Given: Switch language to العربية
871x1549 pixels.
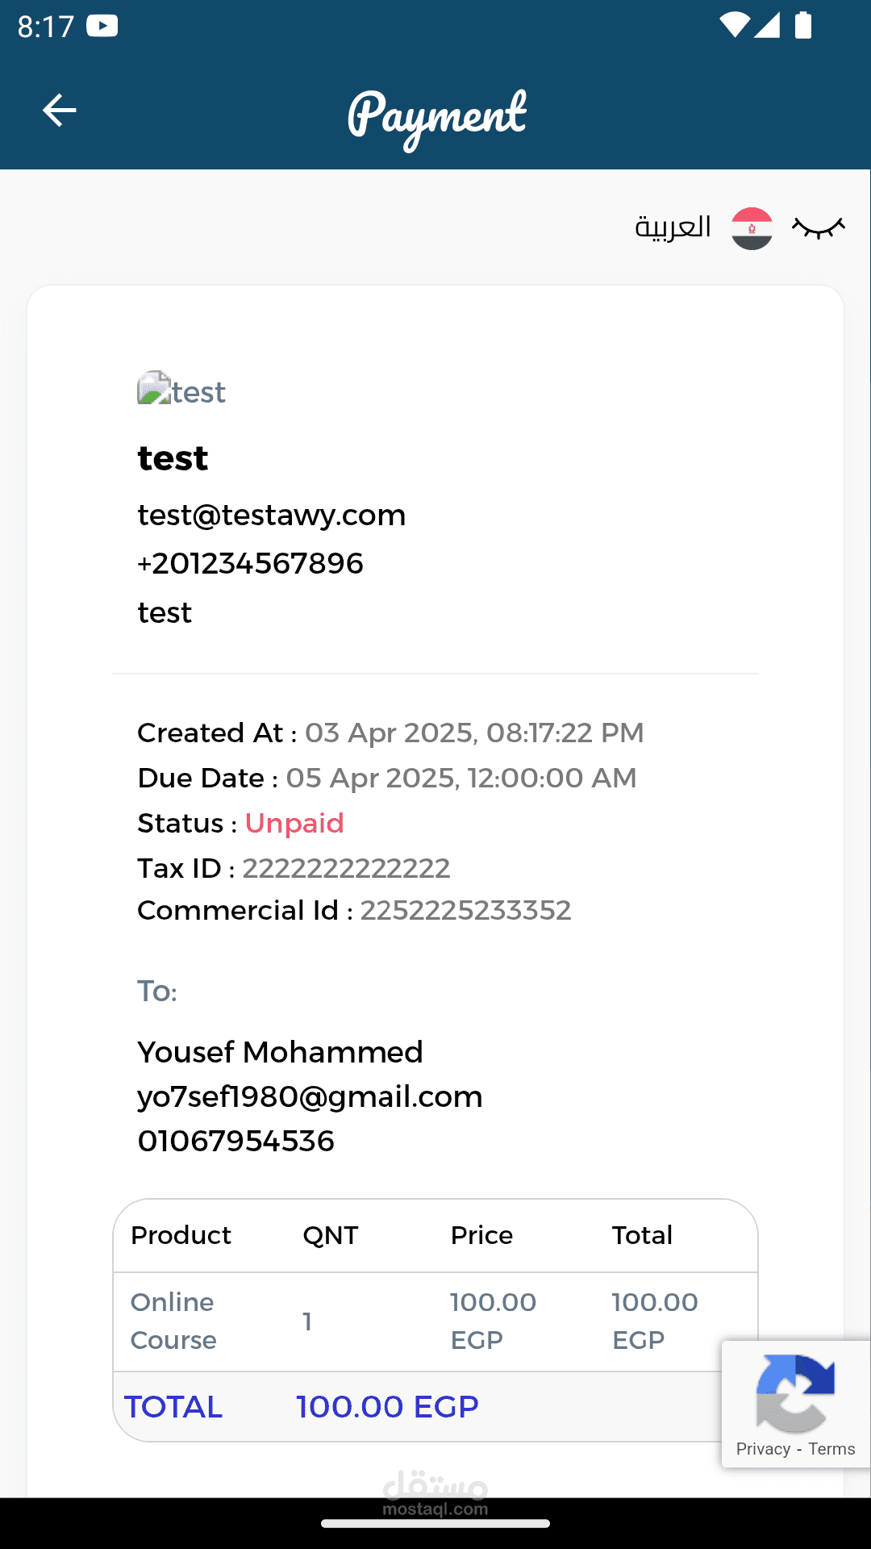Looking at the screenshot, I should (673, 228).
